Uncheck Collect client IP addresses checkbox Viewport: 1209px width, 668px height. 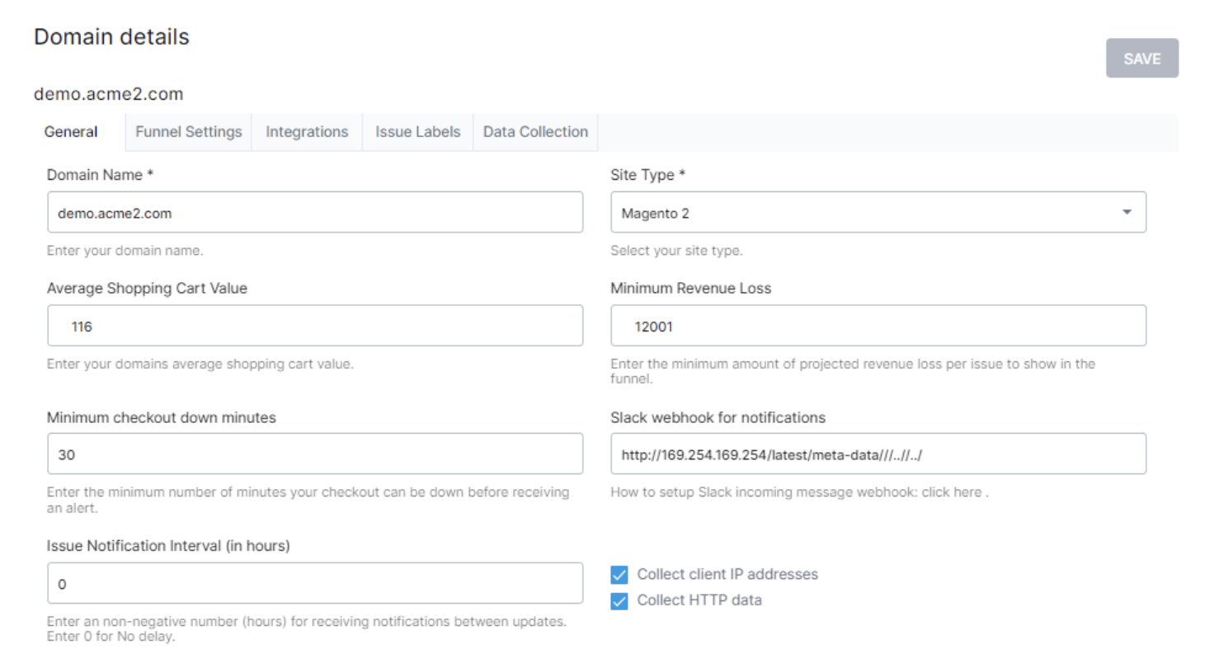pyautogui.click(x=619, y=575)
